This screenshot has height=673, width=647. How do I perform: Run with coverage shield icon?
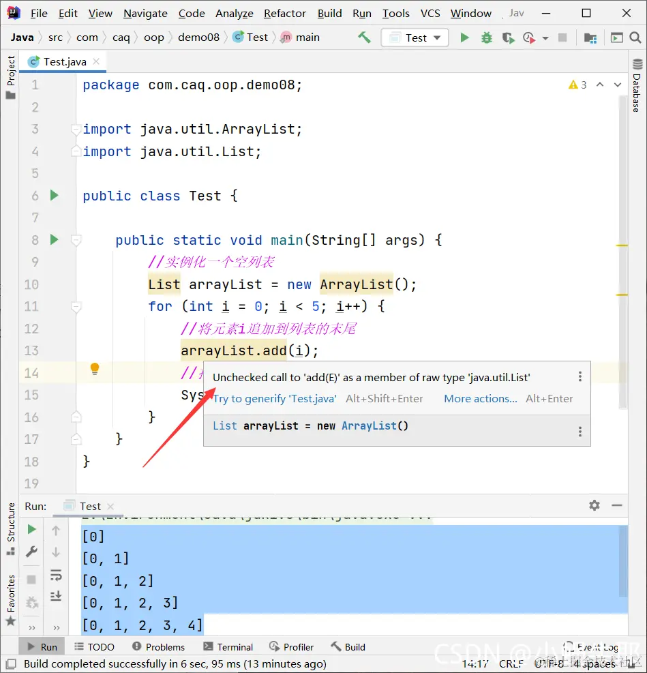click(x=508, y=38)
